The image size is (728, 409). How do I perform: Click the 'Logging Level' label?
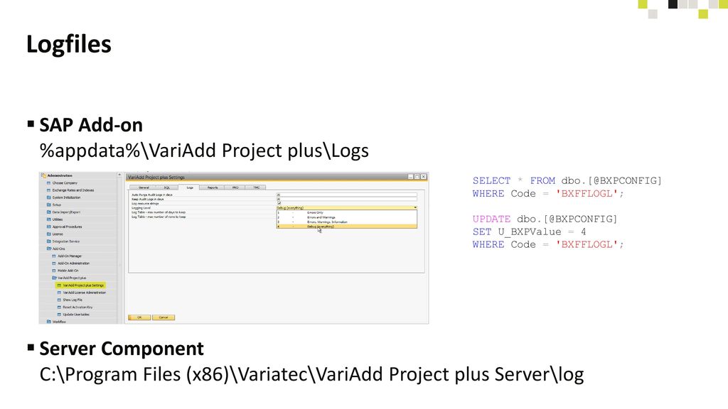141,208
